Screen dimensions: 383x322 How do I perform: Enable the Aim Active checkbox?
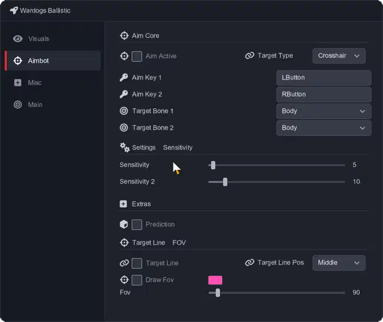point(137,56)
